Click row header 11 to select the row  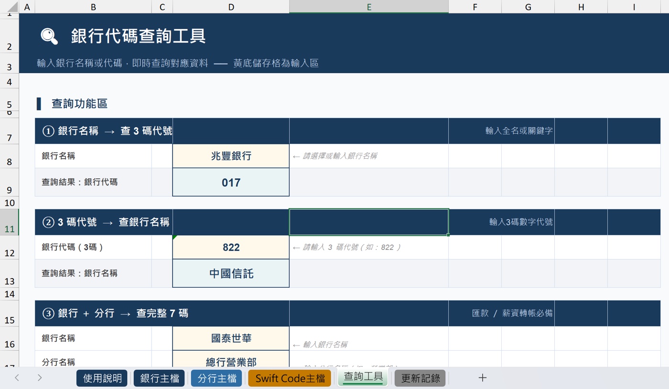(x=9, y=229)
